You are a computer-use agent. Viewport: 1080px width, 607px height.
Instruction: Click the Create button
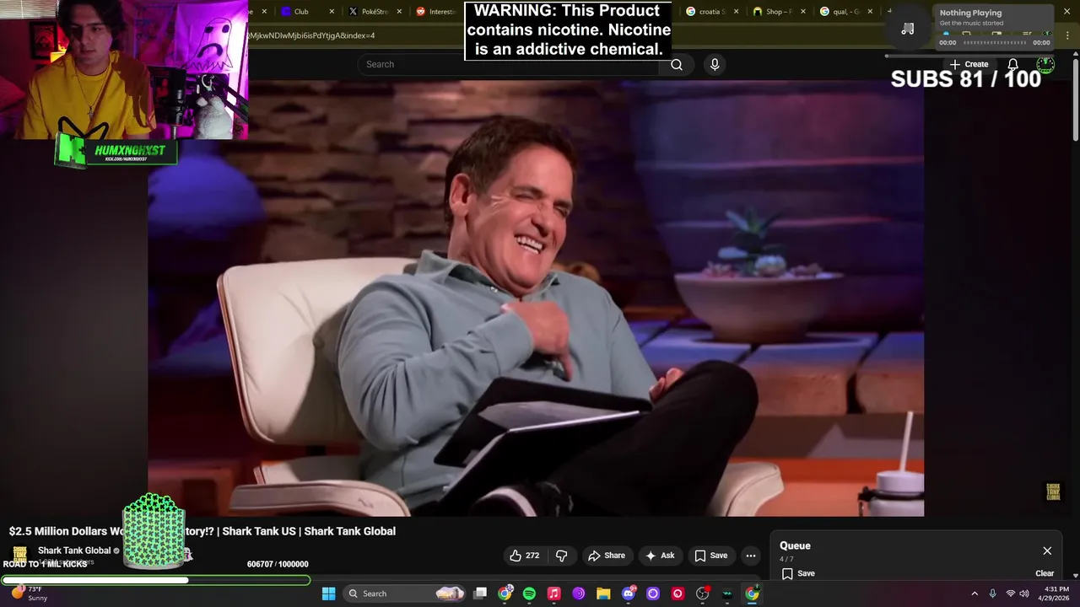(x=969, y=64)
